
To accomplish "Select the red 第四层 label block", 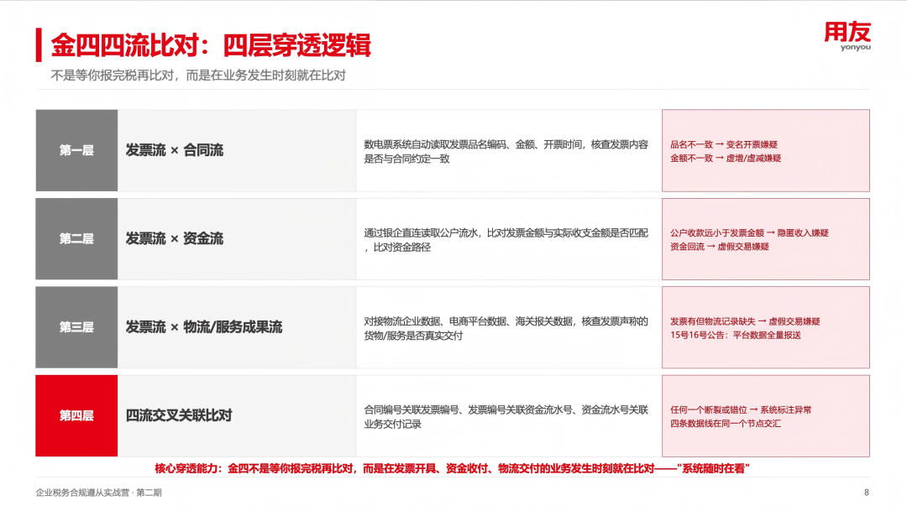I will pyautogui.click(x=76, y=415).
